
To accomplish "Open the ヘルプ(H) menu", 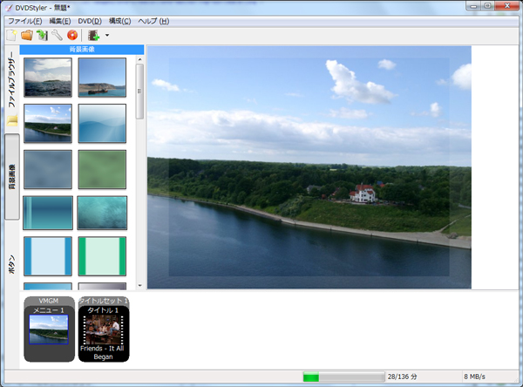I will tap(153, 21).
